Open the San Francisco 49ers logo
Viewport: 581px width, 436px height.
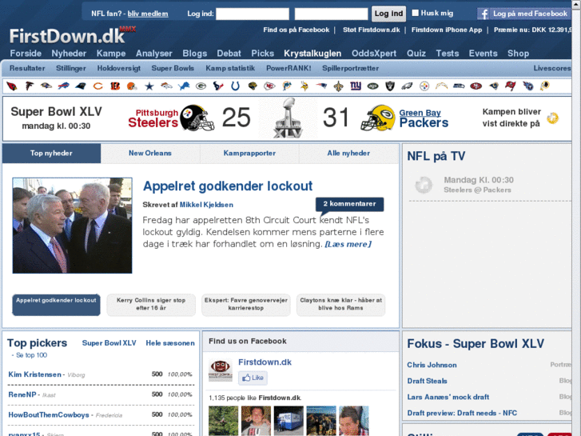(476, 86)
